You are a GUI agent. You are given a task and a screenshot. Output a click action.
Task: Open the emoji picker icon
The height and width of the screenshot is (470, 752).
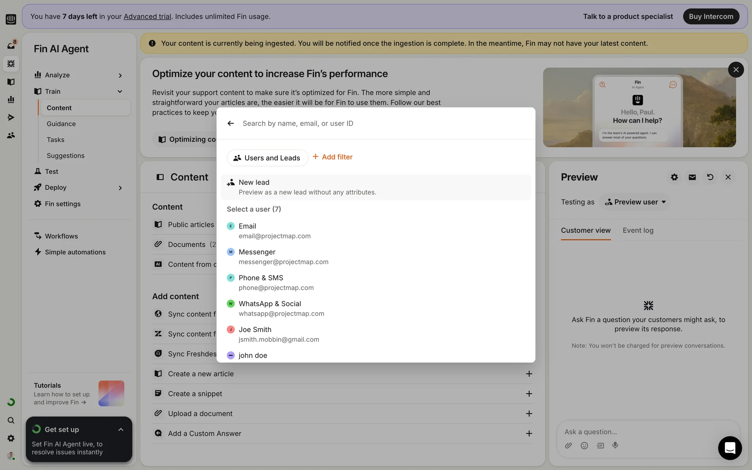click(x=584, y=445)
